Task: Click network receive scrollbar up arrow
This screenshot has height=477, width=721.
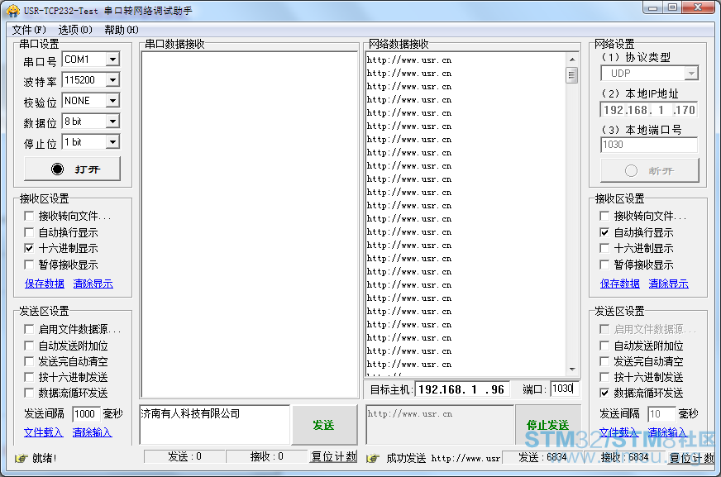Action: click(x=572, y=60)
